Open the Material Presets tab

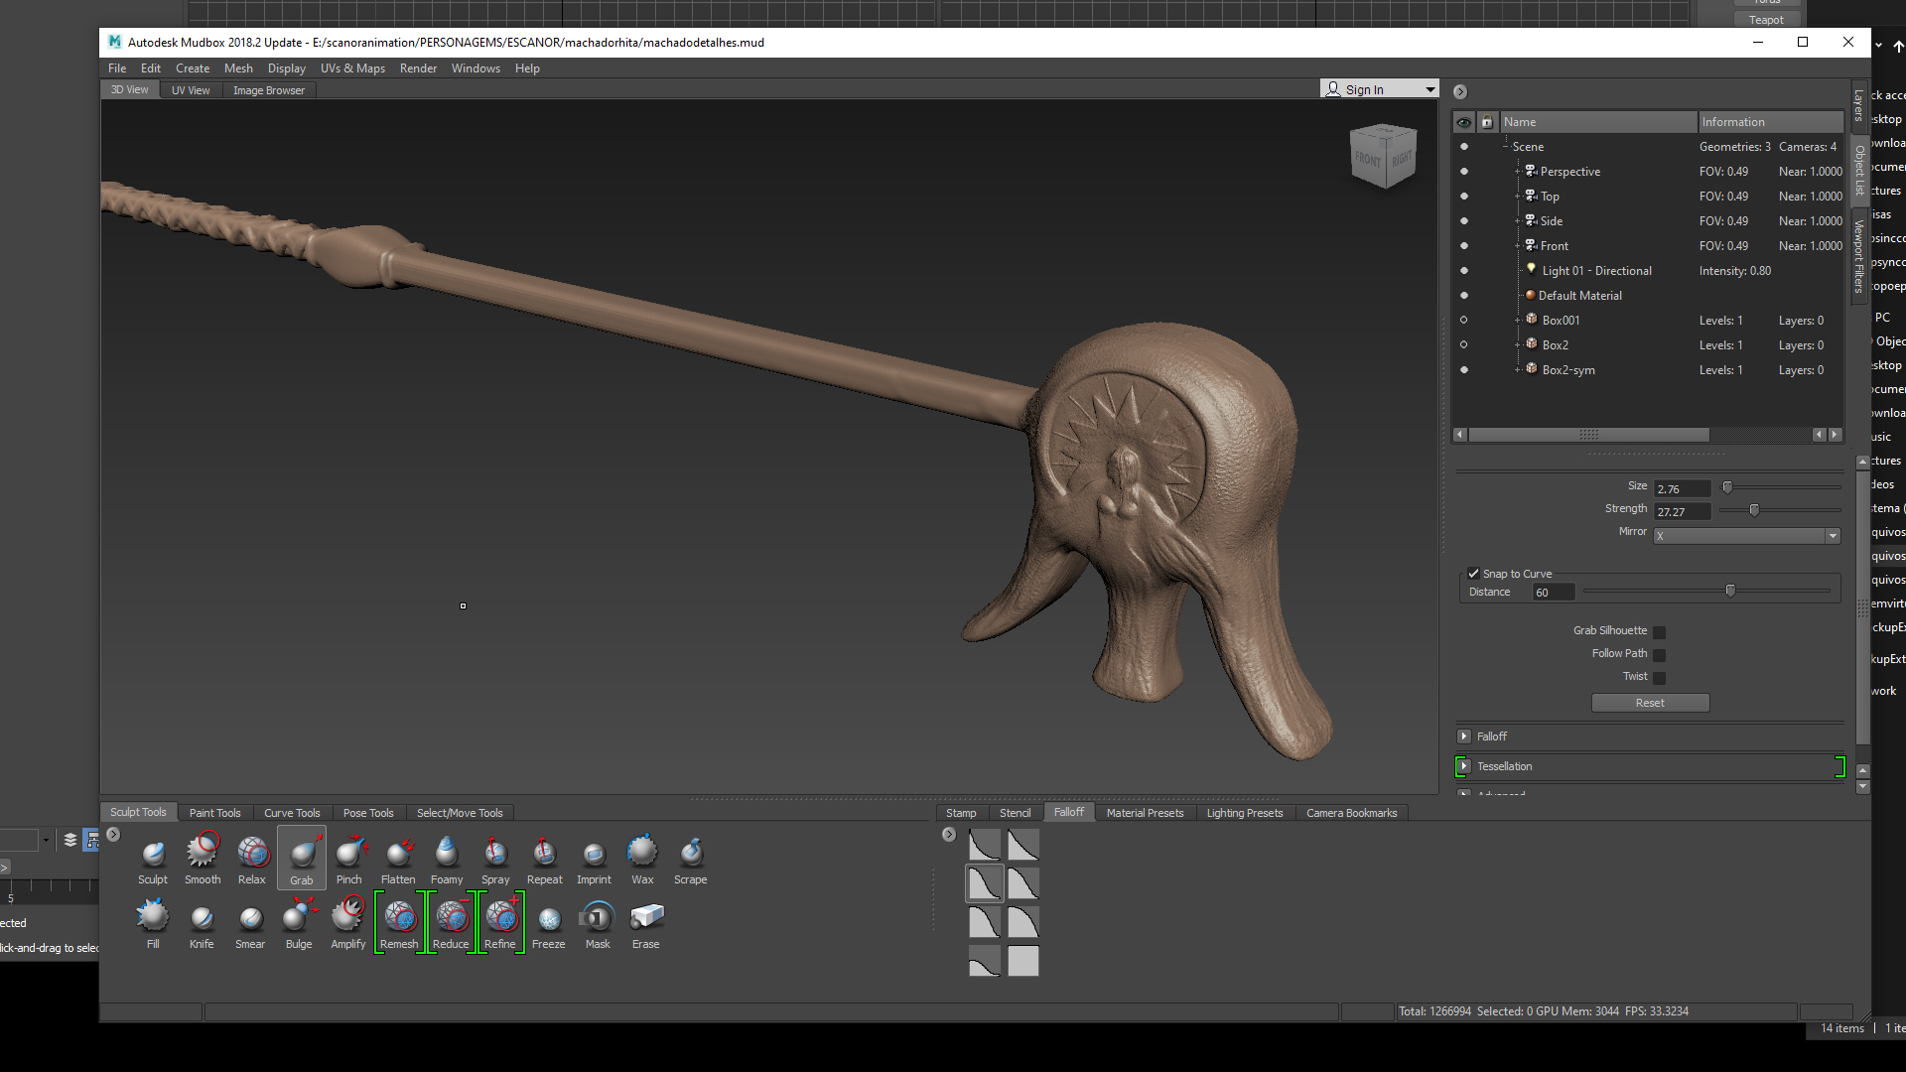pos(1145,813)
